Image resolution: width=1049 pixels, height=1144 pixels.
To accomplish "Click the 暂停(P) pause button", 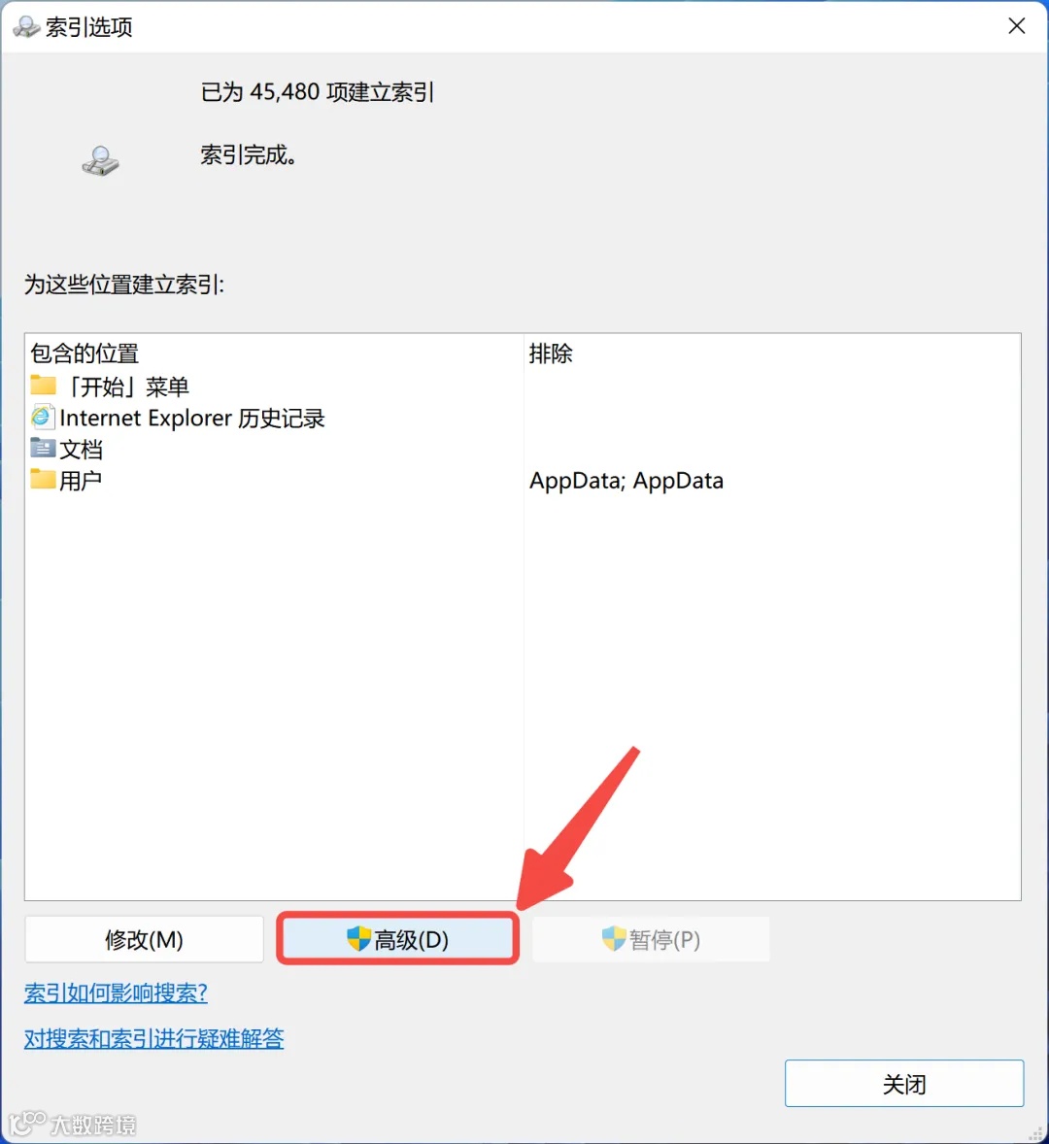I will click(x=651, y=939).
